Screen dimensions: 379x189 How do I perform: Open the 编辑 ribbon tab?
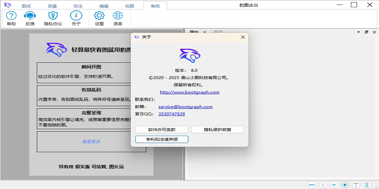click(104, 6)
